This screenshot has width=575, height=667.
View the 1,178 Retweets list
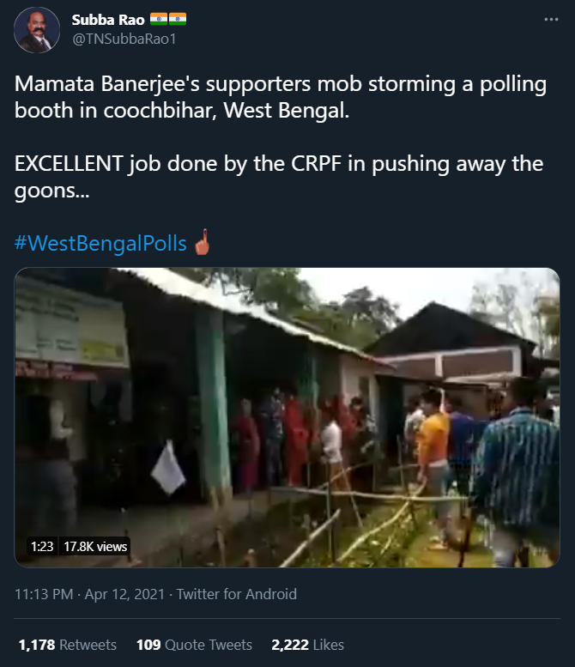[x=67, y=644]
